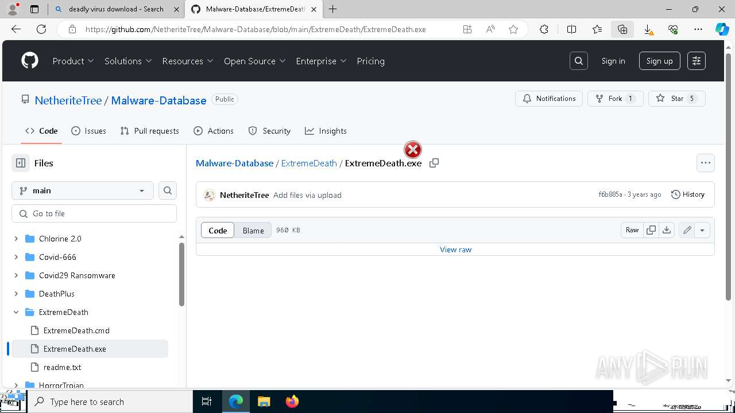Click the Windows taskbar search box
This screenshot has height=413, width=735.
[110, 402]
